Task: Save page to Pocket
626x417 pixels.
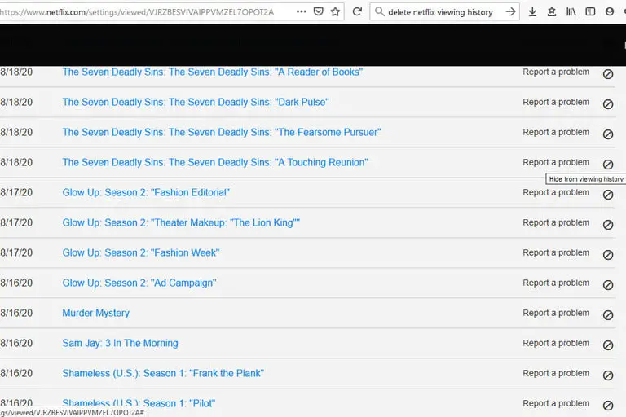Action: 318,11
